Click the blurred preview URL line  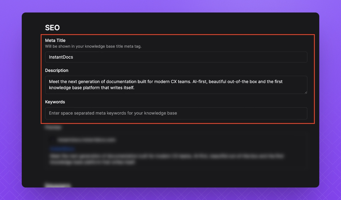pyautogui.click(x=86, y=140)
